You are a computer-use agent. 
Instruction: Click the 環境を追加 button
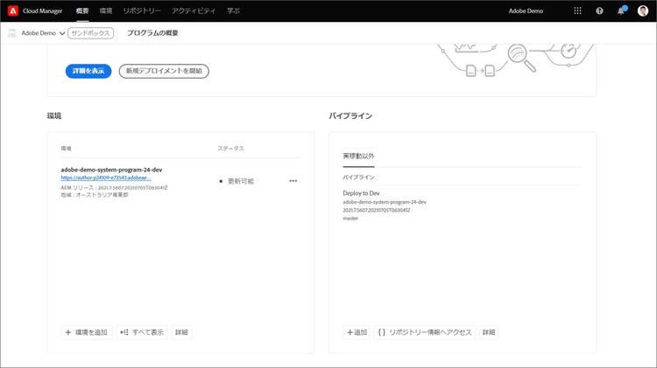click(86, 332)
